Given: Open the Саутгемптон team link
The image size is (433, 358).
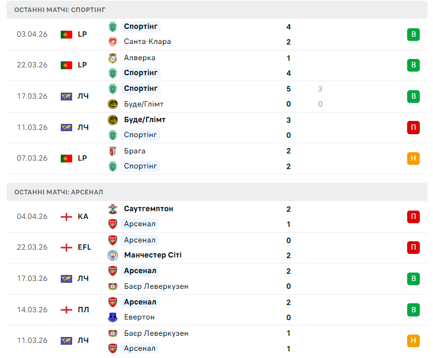Looking at the screenshot, I should (x=148, y=209).
